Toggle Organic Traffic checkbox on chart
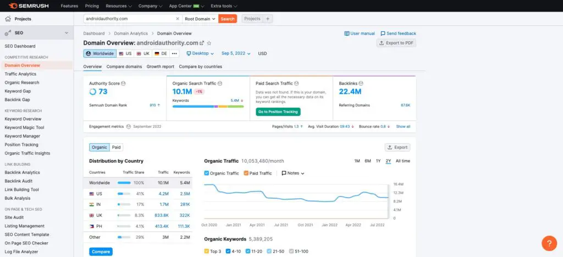 207,173
